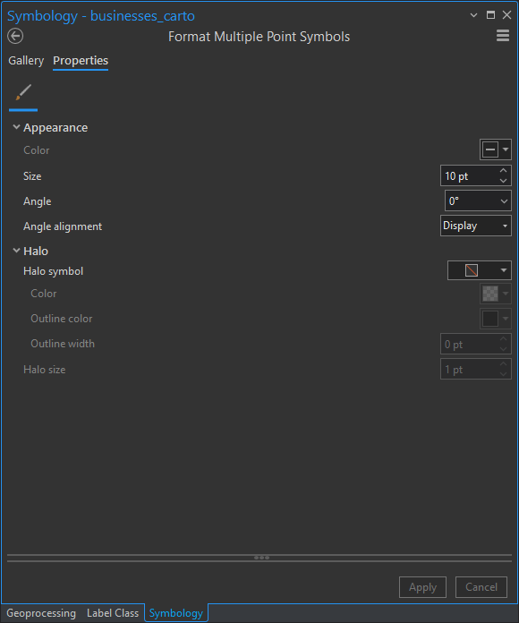The image size is (519, 623).
Task: Click the Size value field
Action: click(x=470, y=176)
